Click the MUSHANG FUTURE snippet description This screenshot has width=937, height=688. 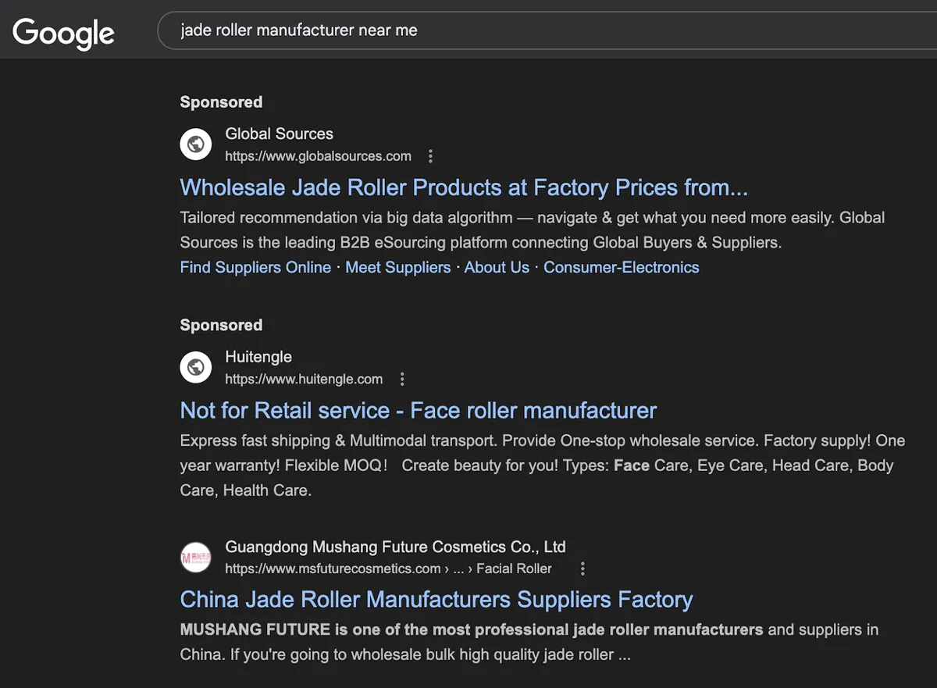[x=529, y=642]
